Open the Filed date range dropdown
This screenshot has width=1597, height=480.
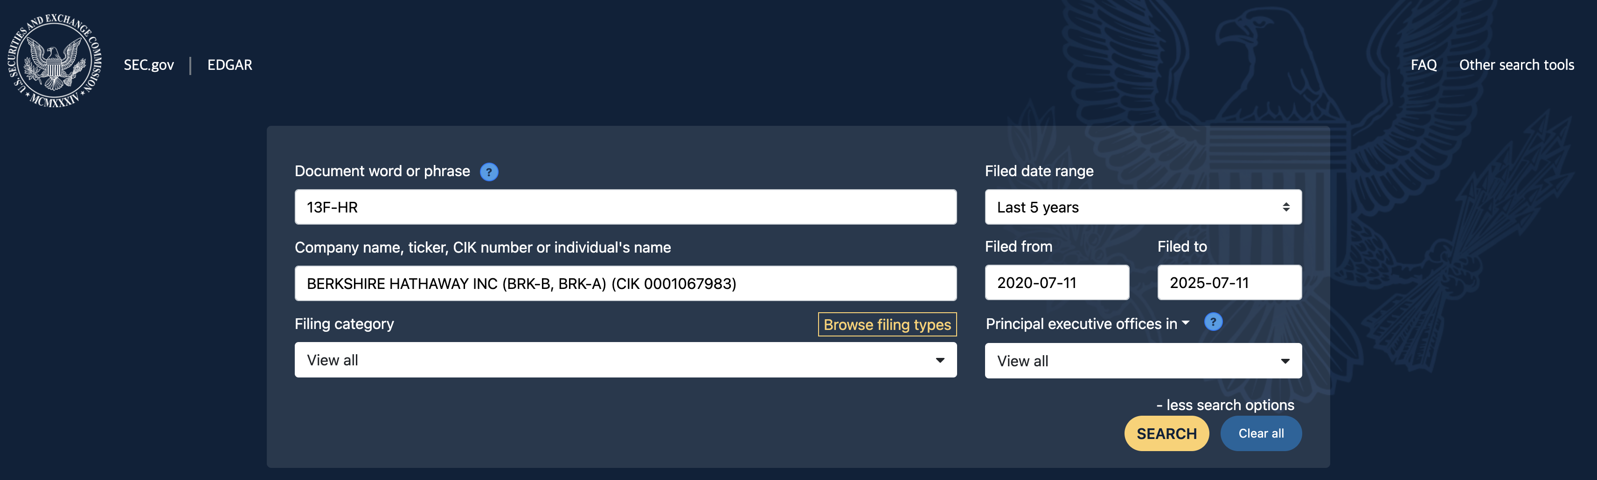(x=1143, y=207)
